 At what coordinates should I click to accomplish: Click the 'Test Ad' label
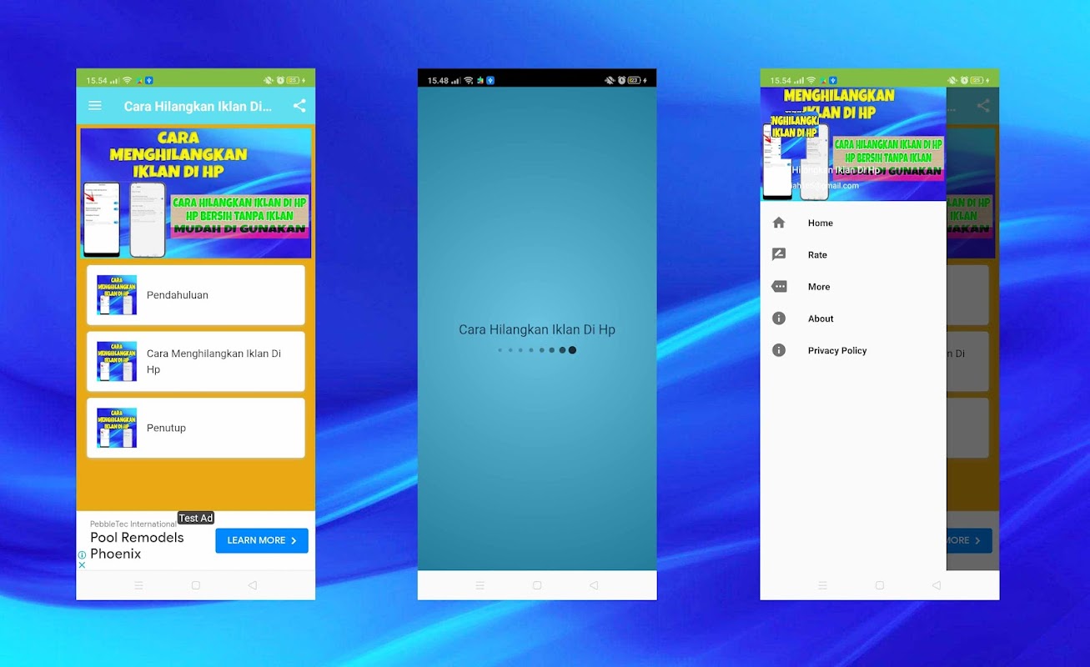(x=196, y=518)
